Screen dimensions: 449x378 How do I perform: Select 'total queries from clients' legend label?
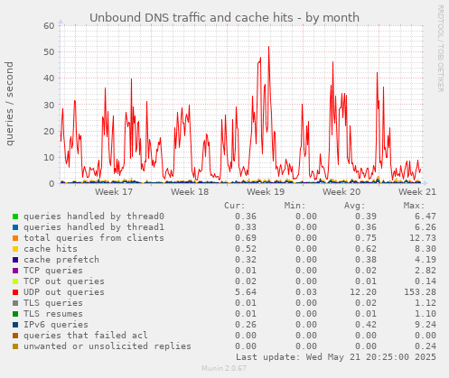(94, 238)
